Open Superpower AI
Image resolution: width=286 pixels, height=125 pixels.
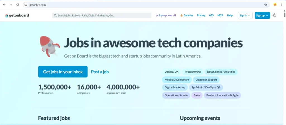(166, 16)
